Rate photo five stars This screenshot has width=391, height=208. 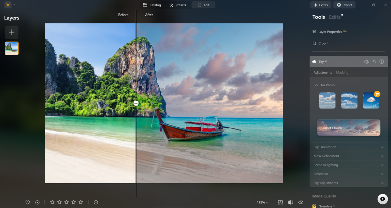tap(81, 202)
